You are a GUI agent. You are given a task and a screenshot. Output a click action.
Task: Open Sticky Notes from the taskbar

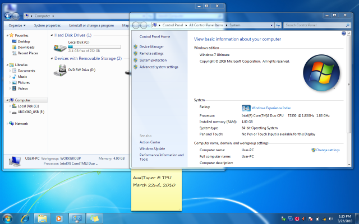(94, 218)
